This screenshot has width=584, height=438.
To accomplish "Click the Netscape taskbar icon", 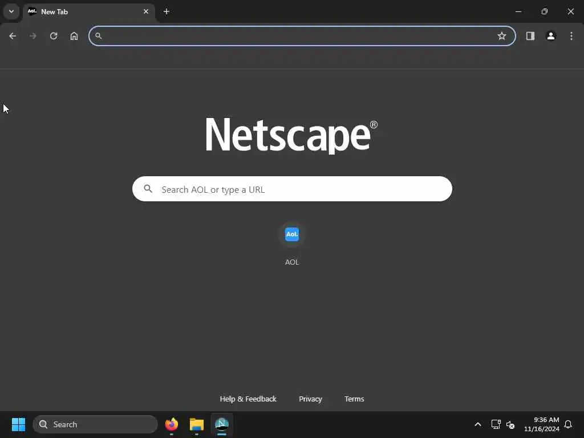I will 222,424.
